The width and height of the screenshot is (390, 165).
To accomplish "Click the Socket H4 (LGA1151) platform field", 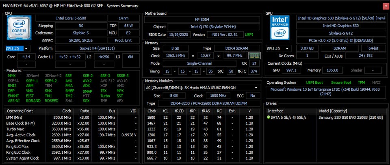I will coord(97,48).
